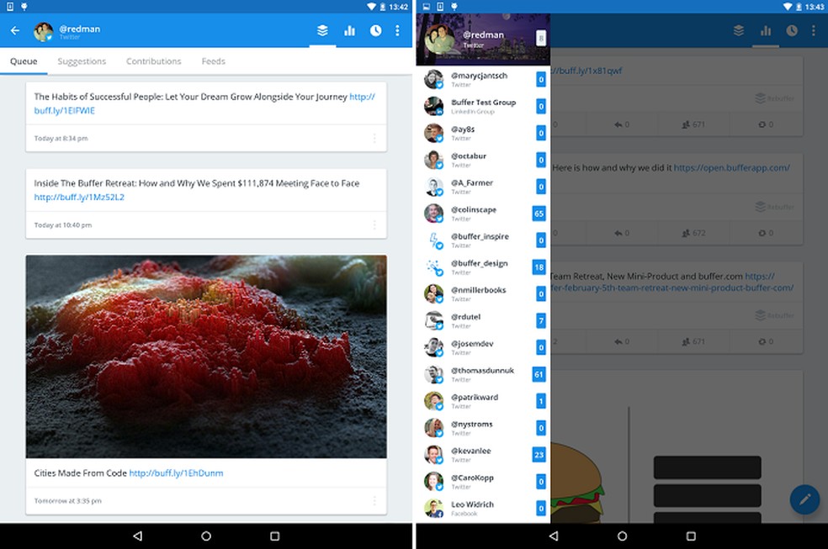The image size is (828, 549).
Task: Select @buffer_design account in drawer
Action: point(483,267)
